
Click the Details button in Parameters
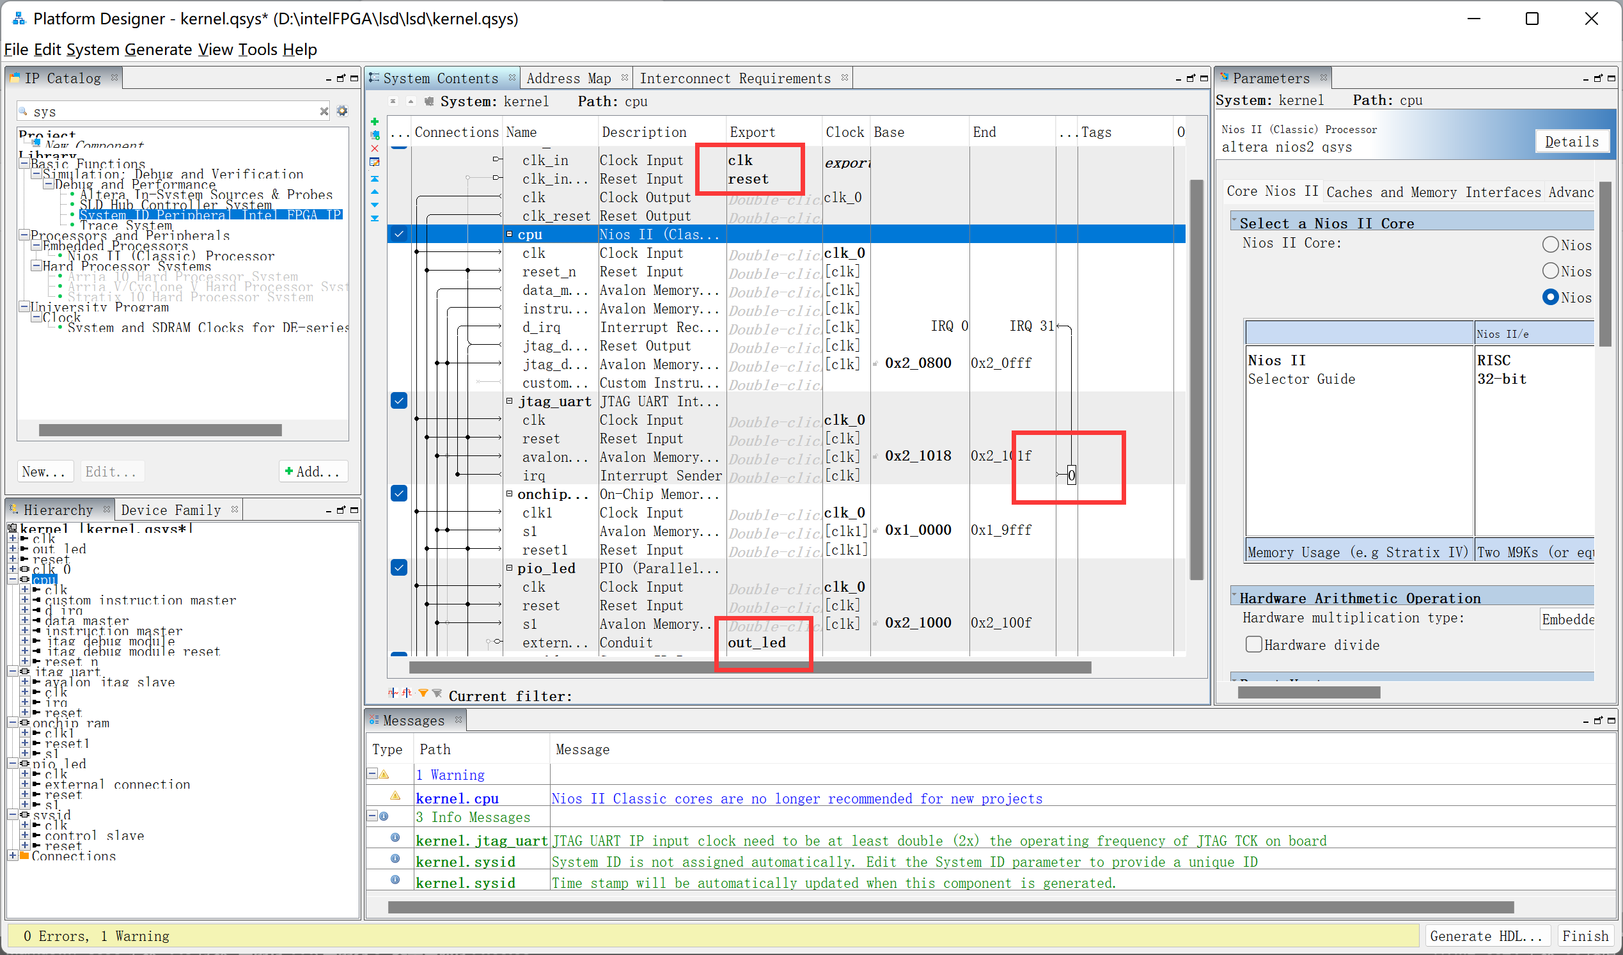(1571, 141)
